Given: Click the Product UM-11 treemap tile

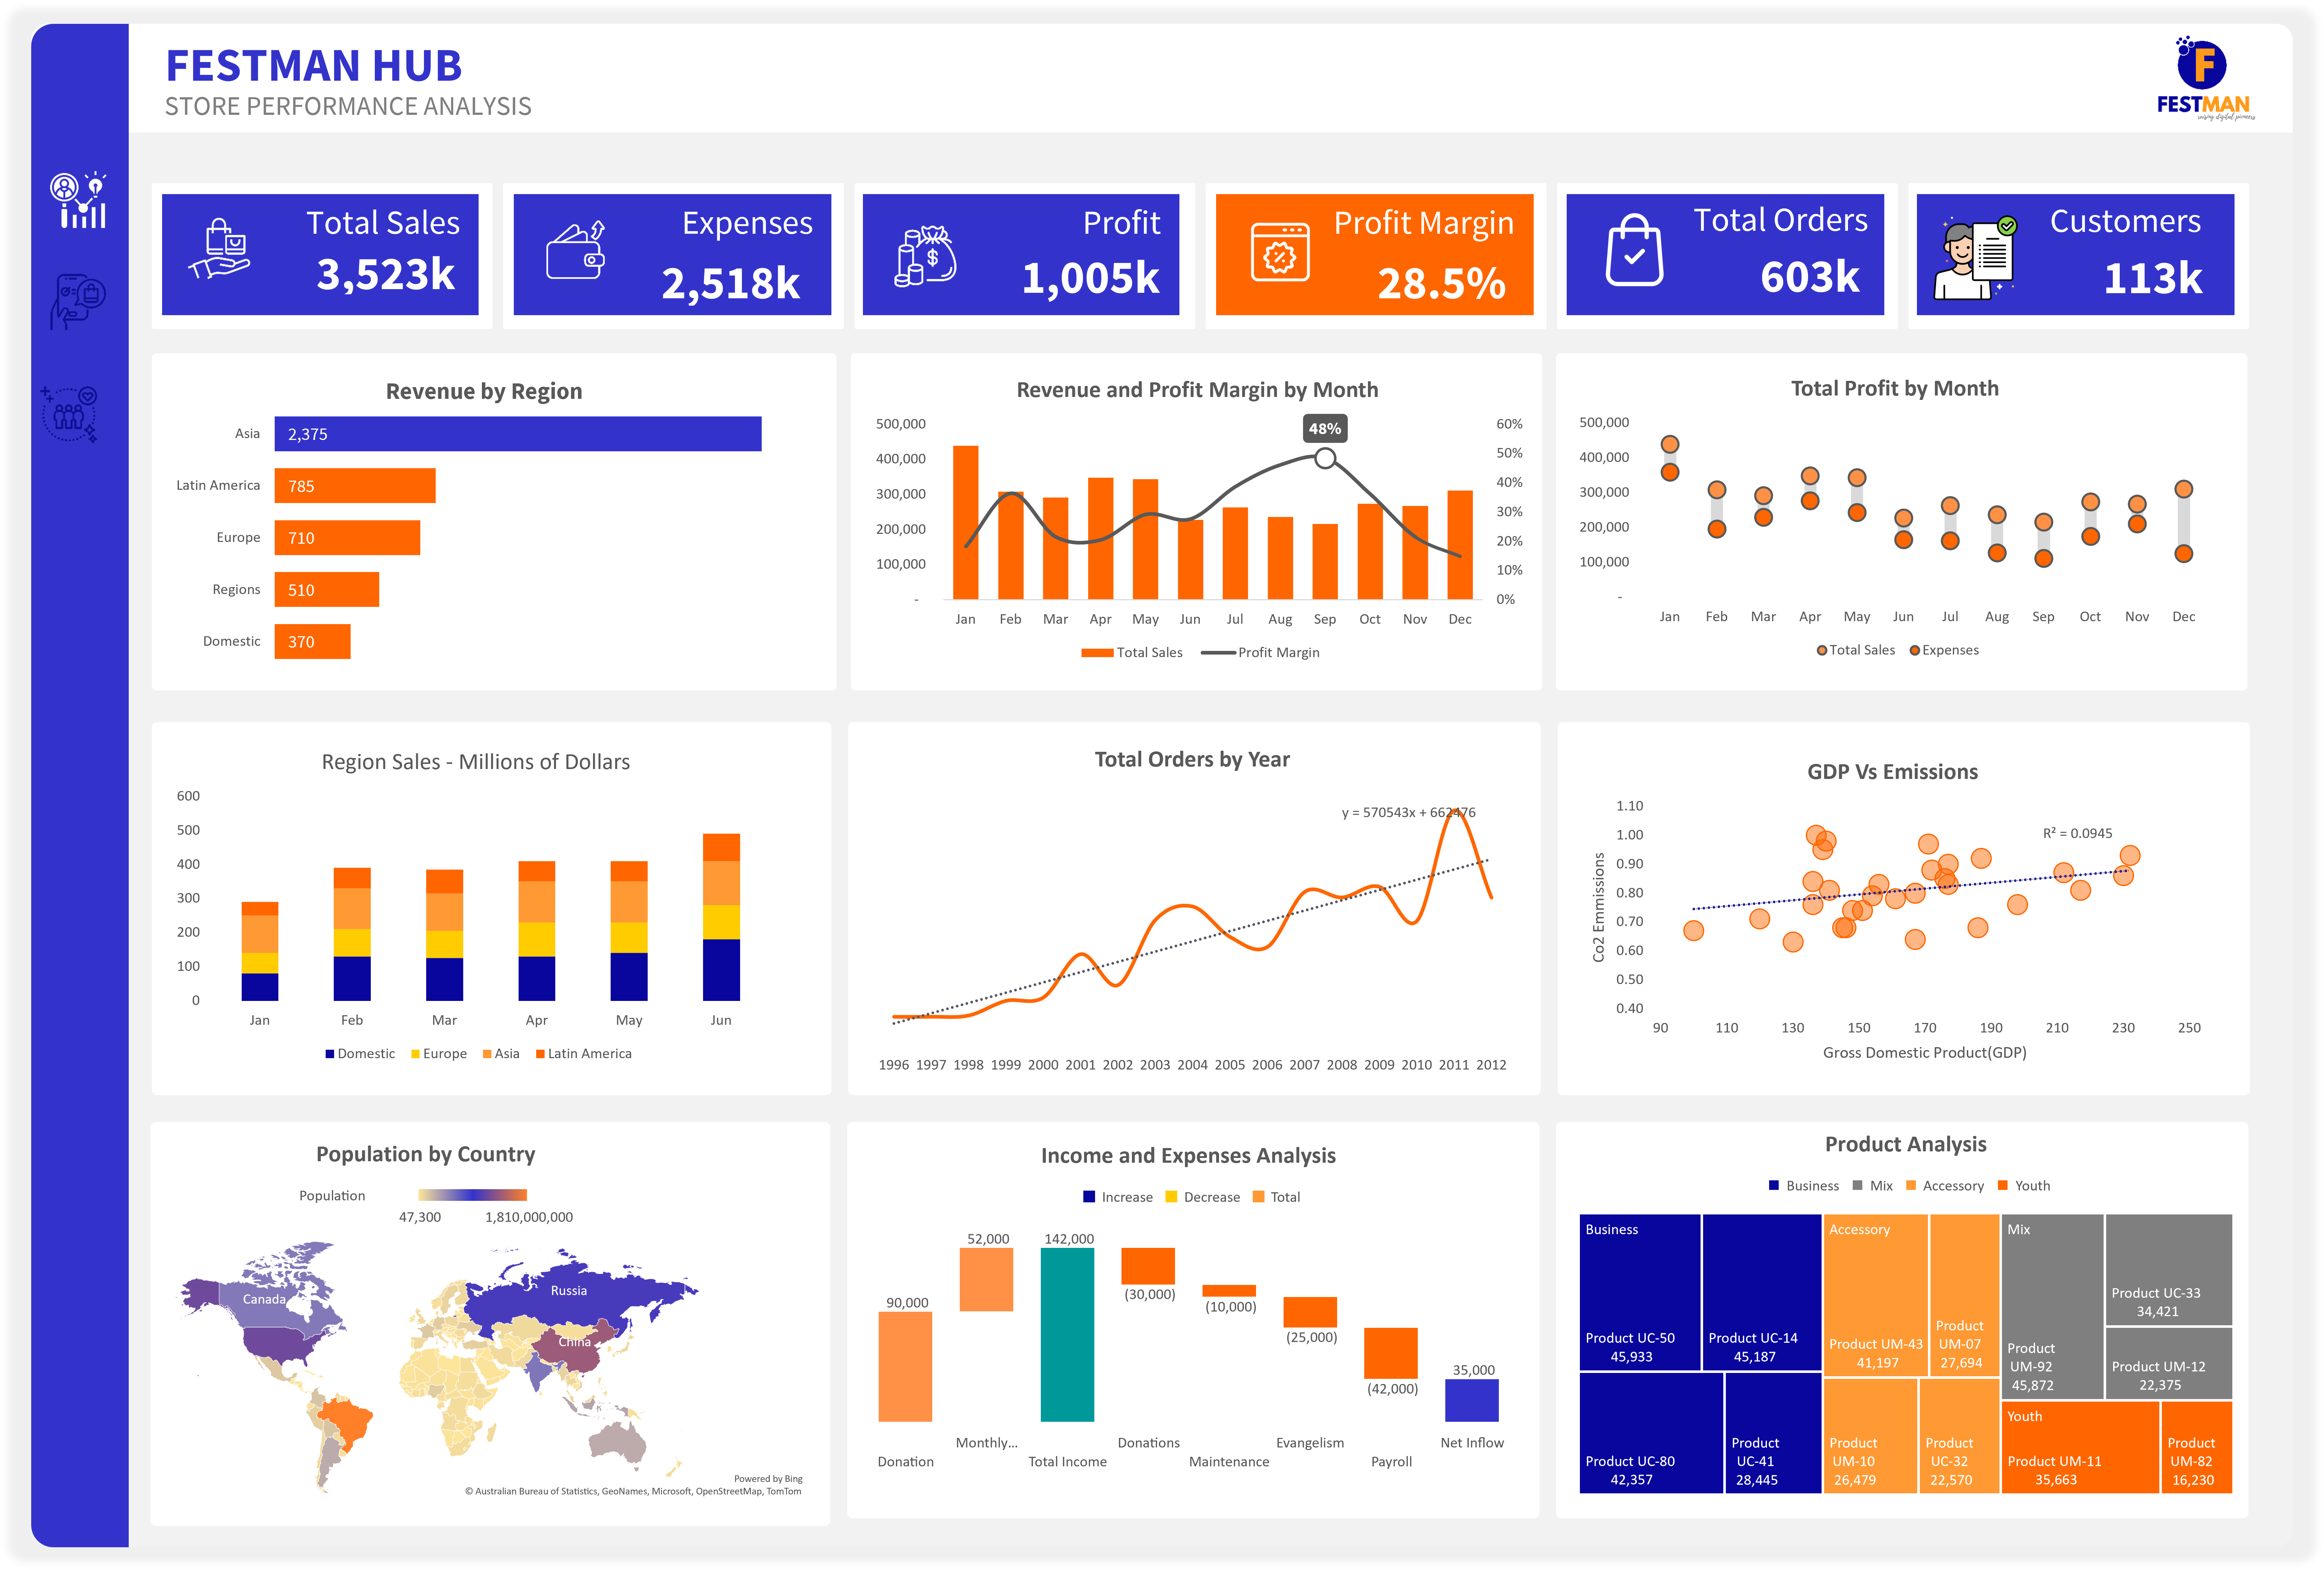Looking at the screenshot, I should point(2080,1447).
